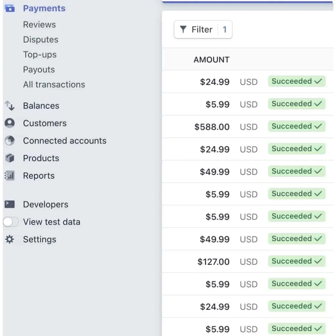Select the $127.00 payment's Succeeded badge
This screenshot has width=336, height=336.
pyautogui.click(x=297, y=261)
